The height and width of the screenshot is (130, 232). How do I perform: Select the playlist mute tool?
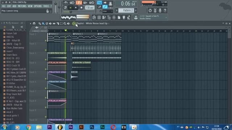tap(50, 23)
